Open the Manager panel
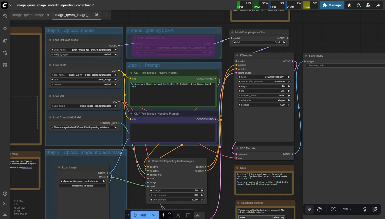385x219 pixels. coord(332,5)
